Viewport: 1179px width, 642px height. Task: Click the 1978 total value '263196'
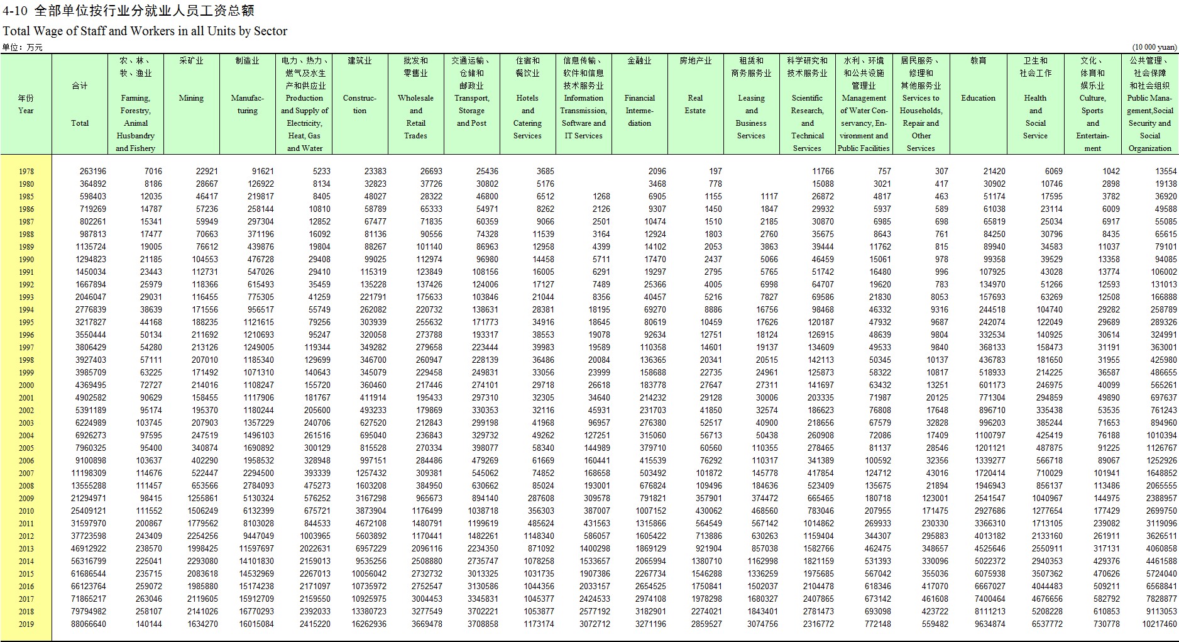click(93, 171)
